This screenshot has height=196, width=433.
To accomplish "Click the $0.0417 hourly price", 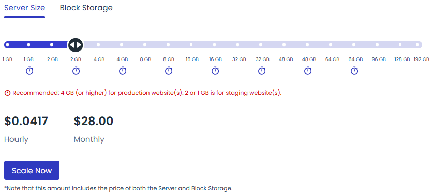I will (x=26, y=121).
